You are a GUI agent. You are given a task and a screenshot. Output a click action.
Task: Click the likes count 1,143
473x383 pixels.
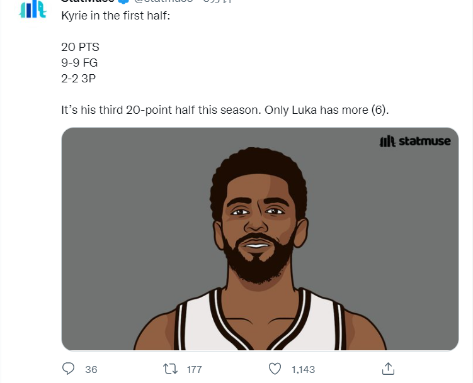(x=303, y=369)
